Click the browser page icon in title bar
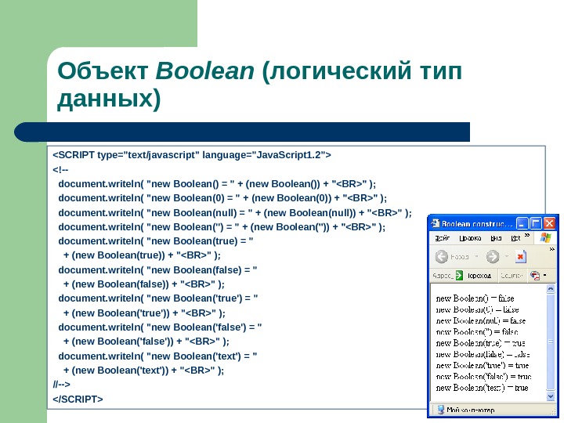564x423 pixels. tap(436, 223)
